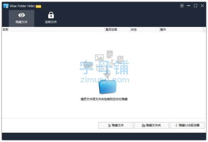Click the blue folder drop-zone icon

pyautogui.click(x=108, y=87)
